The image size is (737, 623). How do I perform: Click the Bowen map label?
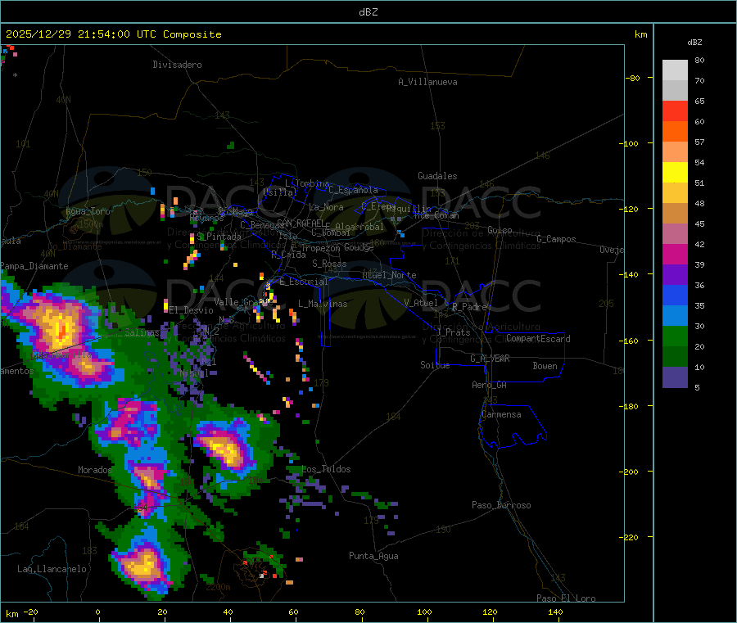(x=545, y=366)
